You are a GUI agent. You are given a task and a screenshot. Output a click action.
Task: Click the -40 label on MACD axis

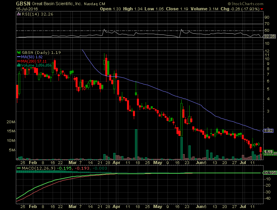pyautogui.click(x=268, y=199)
